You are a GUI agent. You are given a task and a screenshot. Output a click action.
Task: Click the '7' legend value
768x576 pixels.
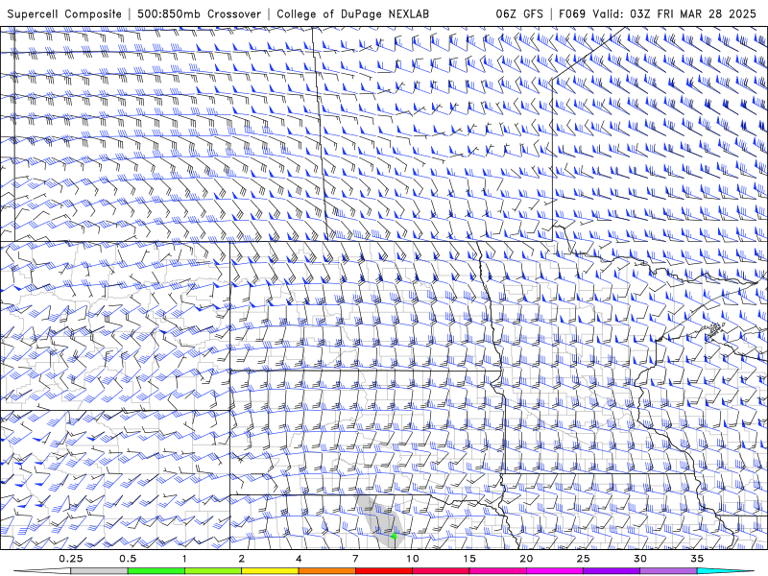[355, 559]
